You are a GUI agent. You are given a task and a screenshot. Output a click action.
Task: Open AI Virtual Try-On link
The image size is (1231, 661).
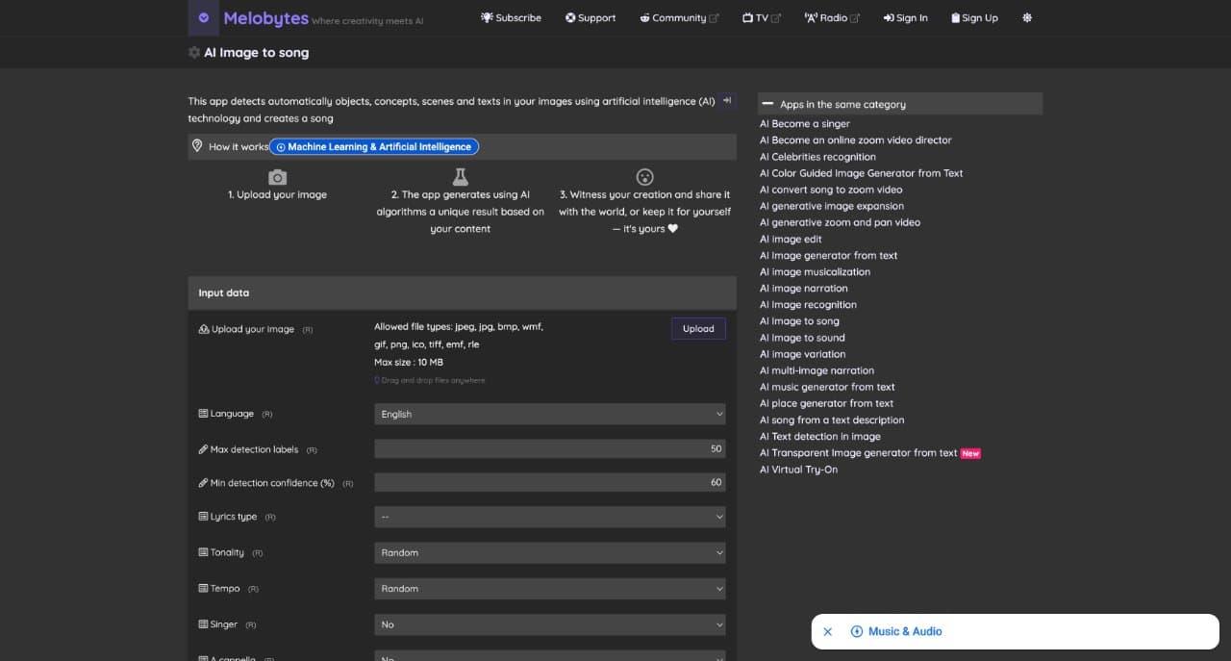point(798,469)
